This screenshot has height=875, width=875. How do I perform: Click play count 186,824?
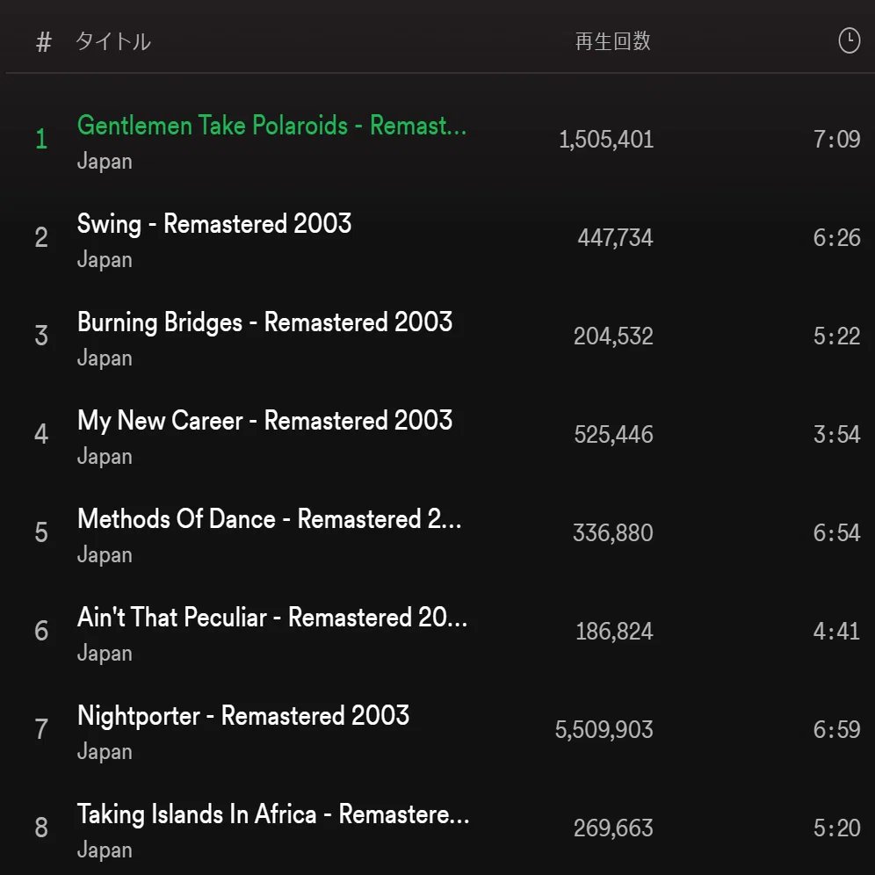coord(614,631)
